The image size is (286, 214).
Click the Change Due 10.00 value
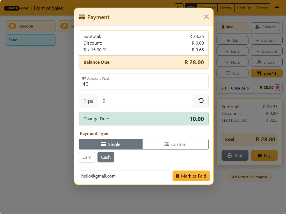click(x=197, y=119)
